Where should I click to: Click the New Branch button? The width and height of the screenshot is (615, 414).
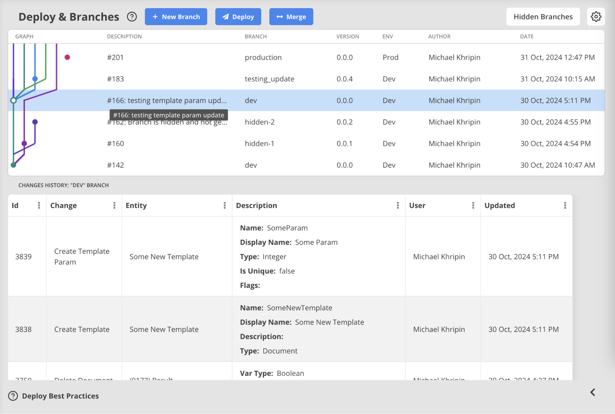[176, 17]
